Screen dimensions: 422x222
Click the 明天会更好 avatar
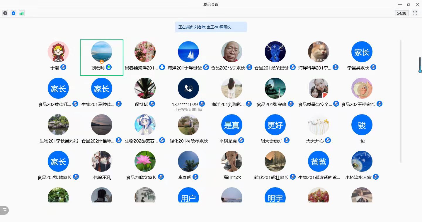pos(275,125)
